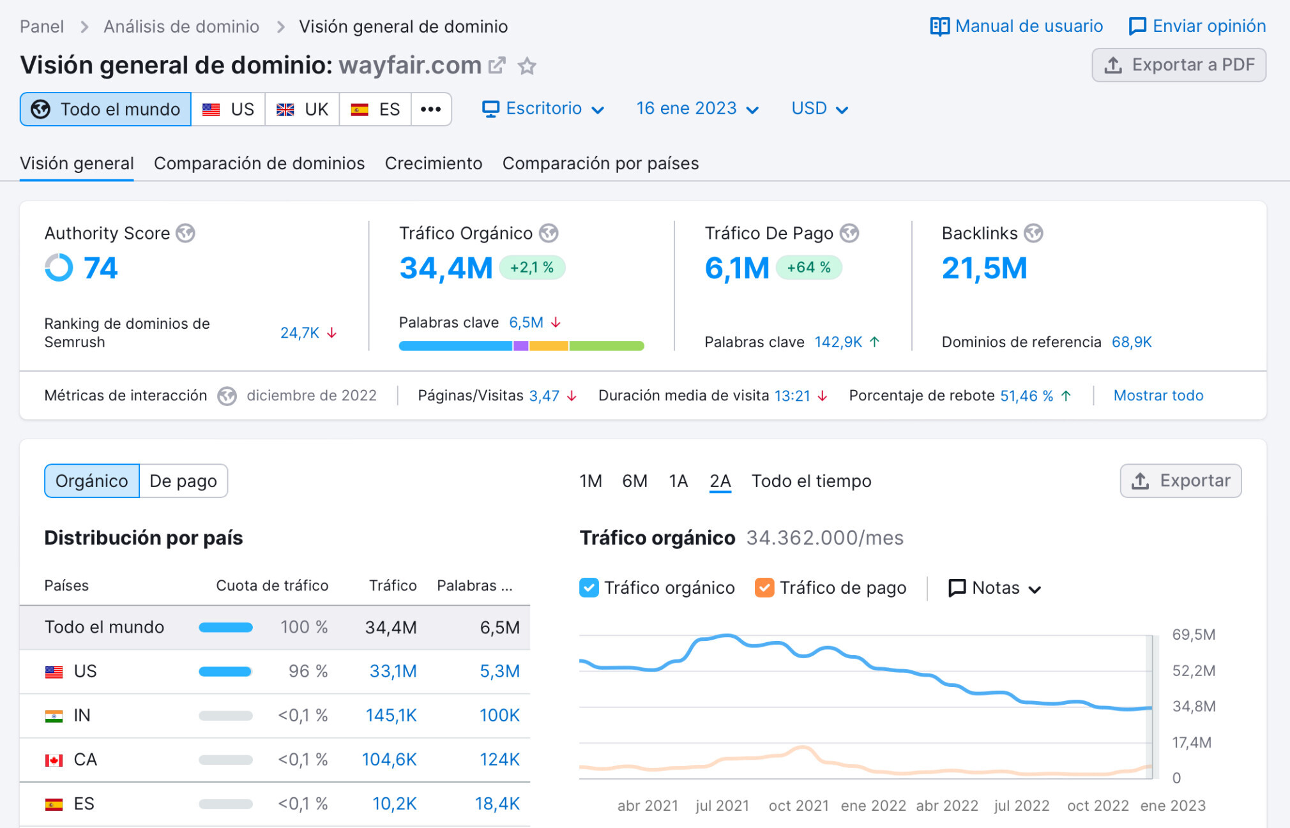Star wayfair.com as favorite
1290x828 pixels.
[x=527, y=66]
